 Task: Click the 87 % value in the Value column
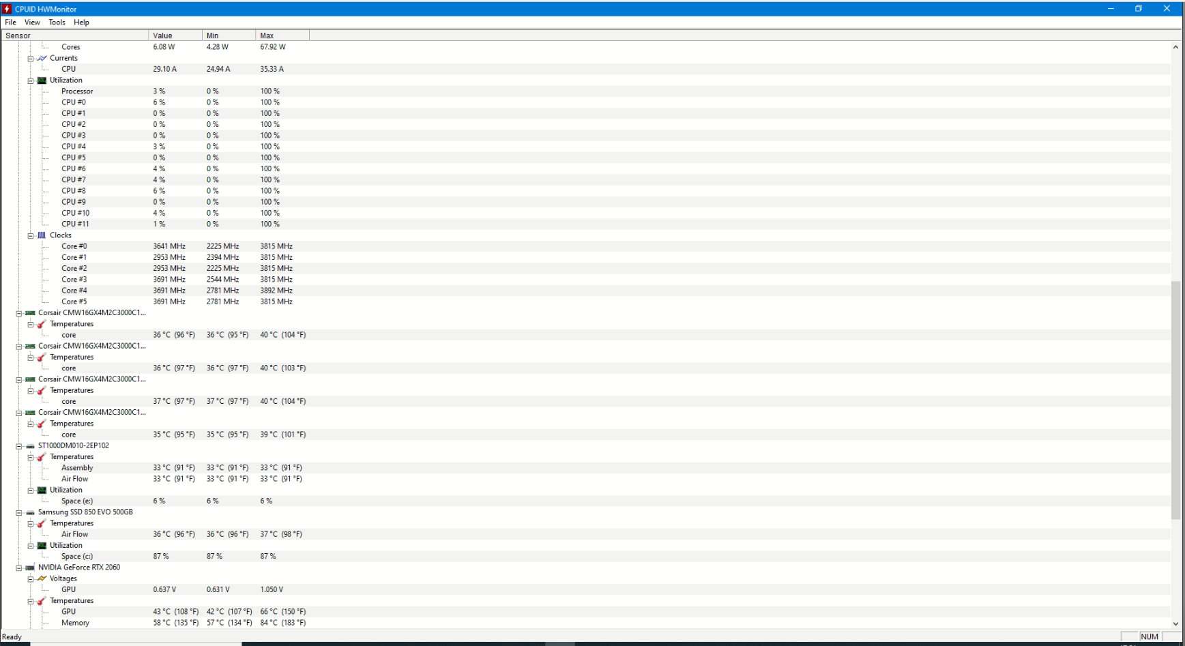tap(161, 557)
